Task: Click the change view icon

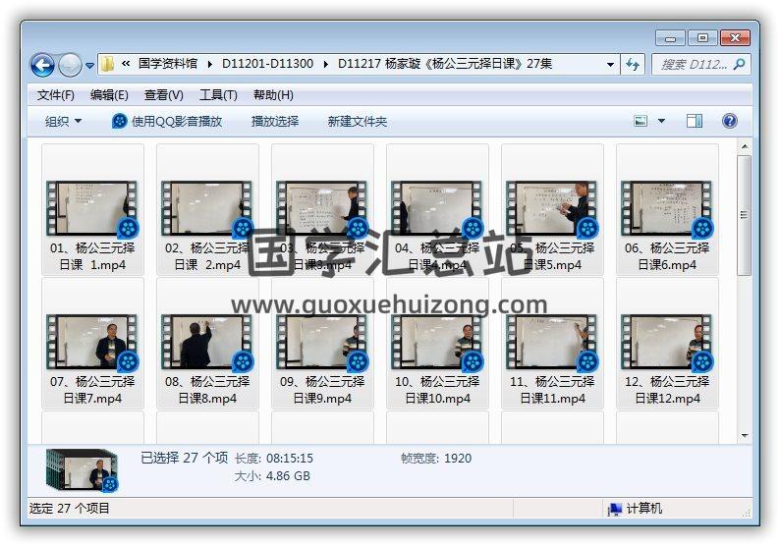Action: click(x=641, y=121)
